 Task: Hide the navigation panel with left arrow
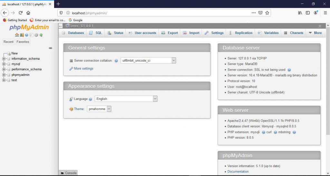click(61, 26)
